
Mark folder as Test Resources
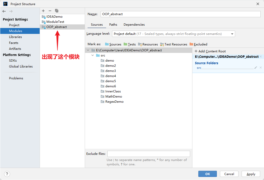click(174, 44)
